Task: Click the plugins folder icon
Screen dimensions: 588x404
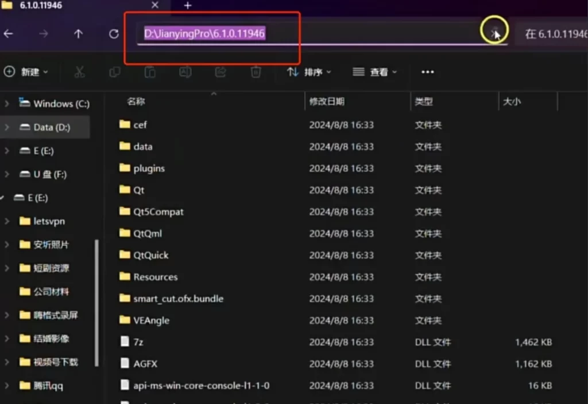Action: tap(125, 167)
